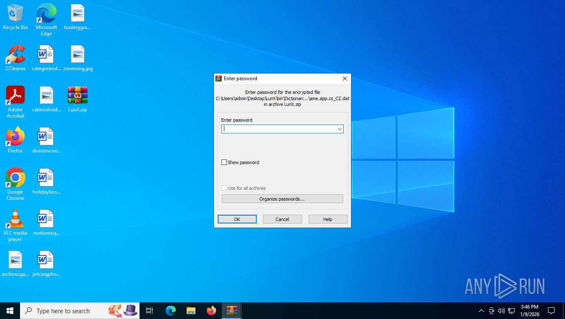This screenshot has height=319, width=565.
Task: Open Help for the password dialog
Action: [328, 219]
